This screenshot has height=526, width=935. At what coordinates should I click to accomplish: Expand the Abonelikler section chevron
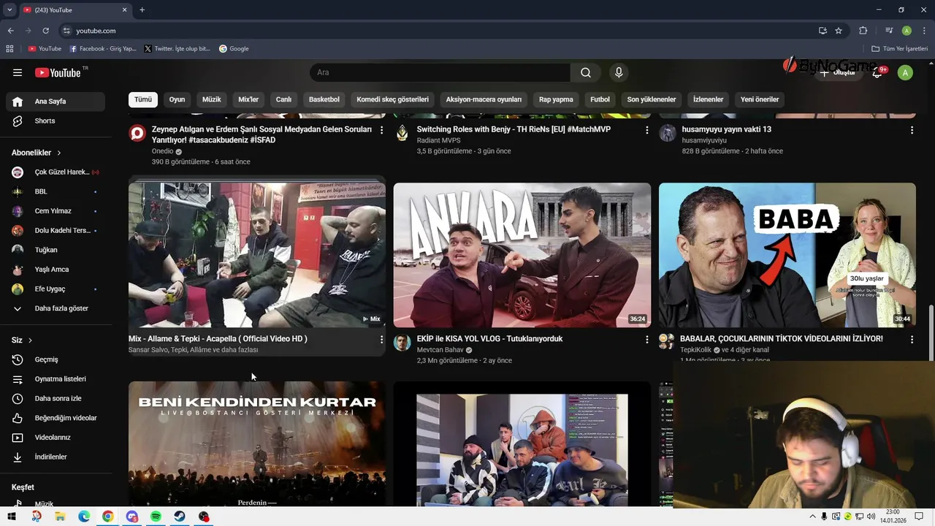click(59, 153)
